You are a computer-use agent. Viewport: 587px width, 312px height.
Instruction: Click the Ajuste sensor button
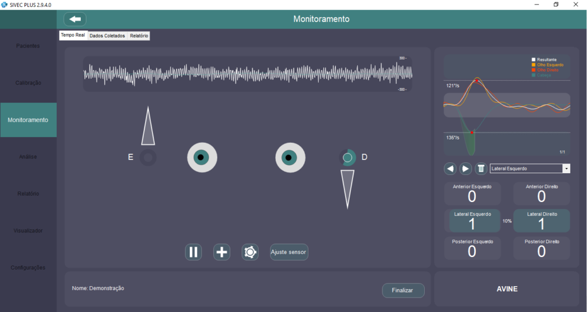pos(289,252)
